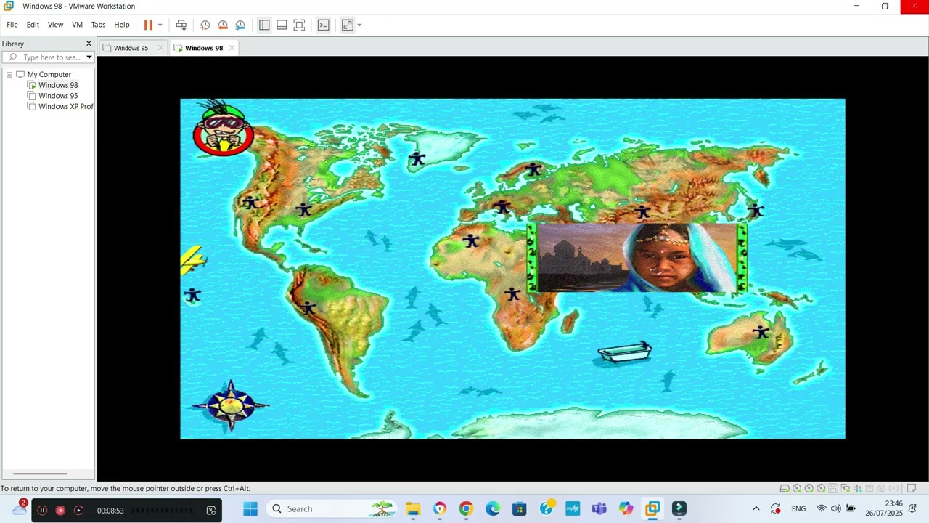Close the Windows 95 tab

[x=160, y=48]
